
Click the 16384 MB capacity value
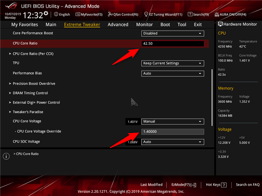(225, 116)
